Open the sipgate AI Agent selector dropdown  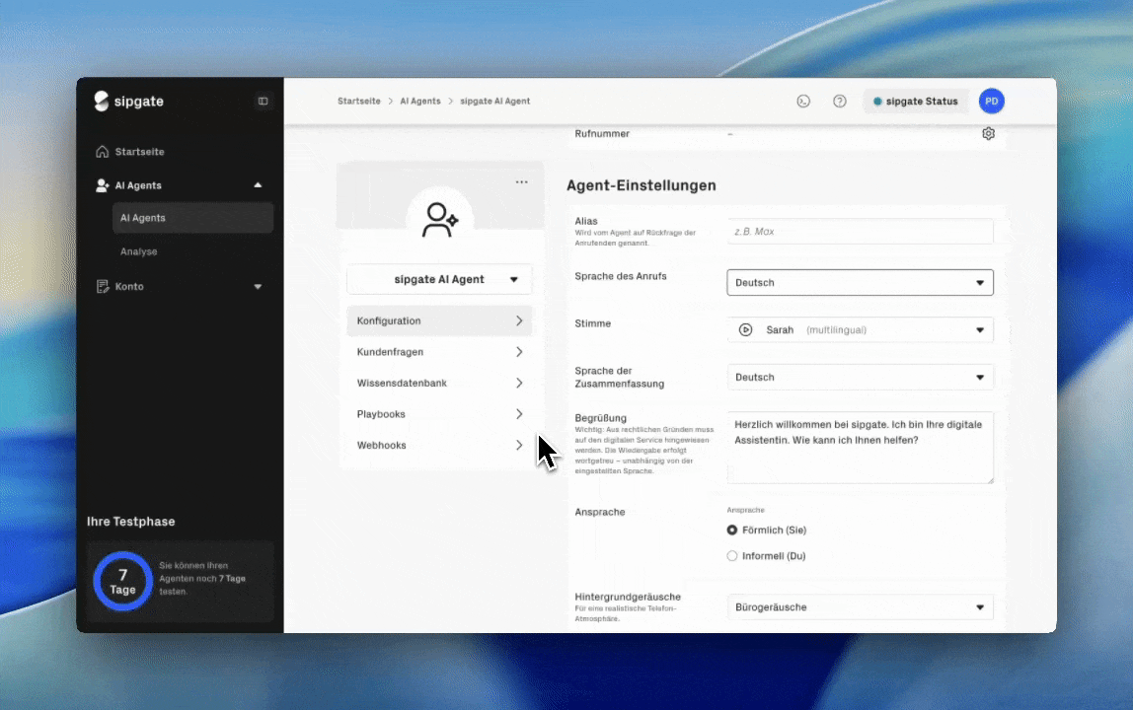[439, 279]
